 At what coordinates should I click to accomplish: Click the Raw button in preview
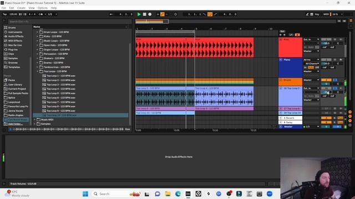[x=128, y=129]
